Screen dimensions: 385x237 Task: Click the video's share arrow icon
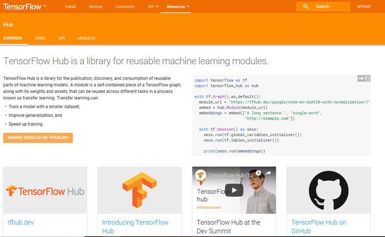[268, 173]
